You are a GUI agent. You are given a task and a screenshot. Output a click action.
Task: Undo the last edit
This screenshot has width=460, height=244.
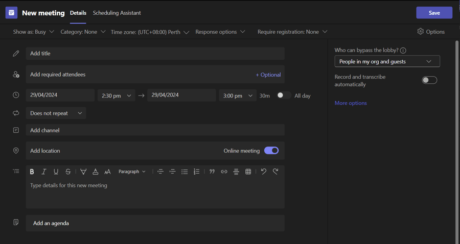coord(263,172)
